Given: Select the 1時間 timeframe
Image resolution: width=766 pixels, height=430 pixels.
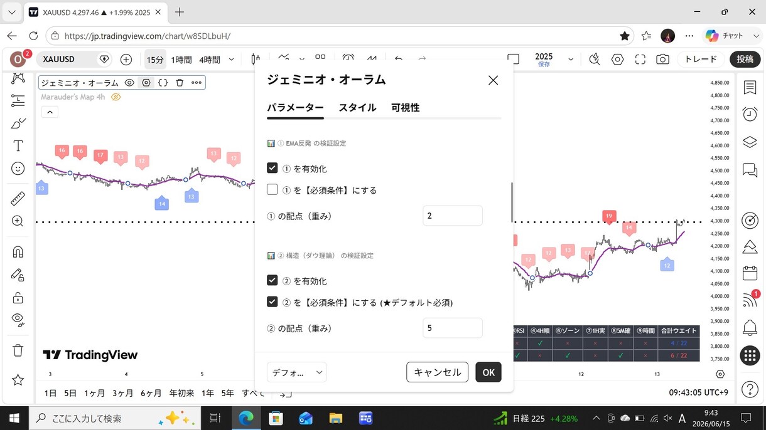Looking at the screenshot, I should pyautogui.click(x=181, y=60).
